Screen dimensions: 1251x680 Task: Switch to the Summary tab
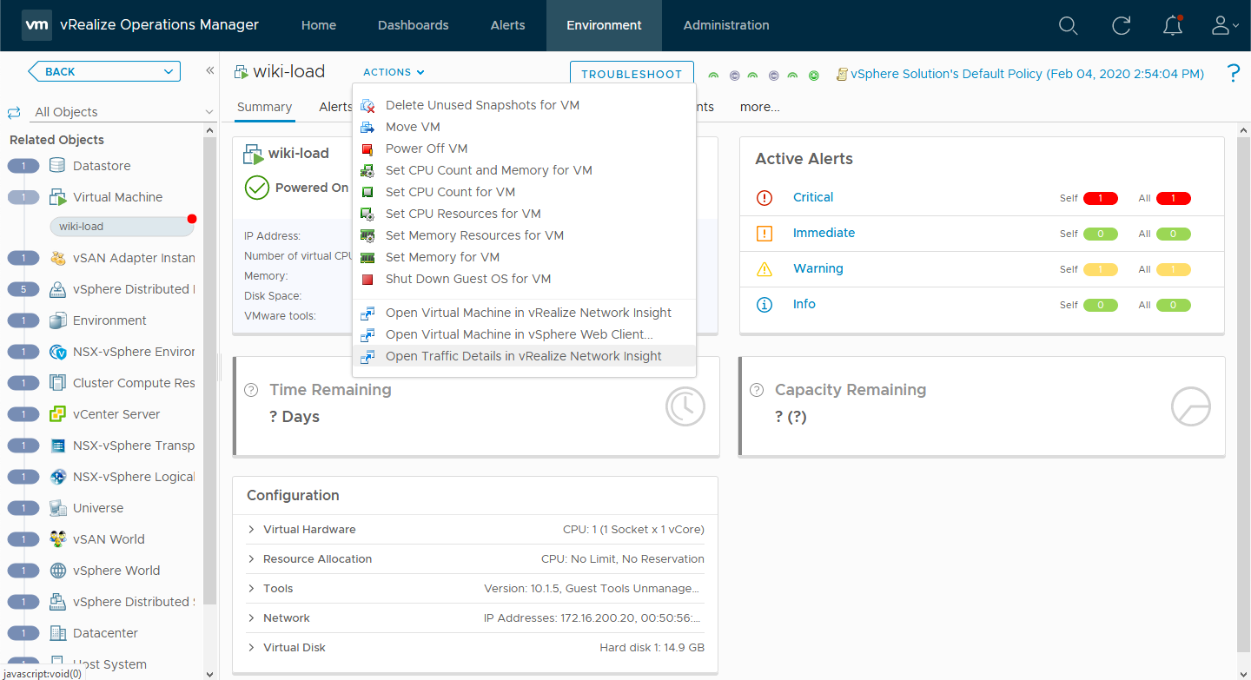coord(264,107)
